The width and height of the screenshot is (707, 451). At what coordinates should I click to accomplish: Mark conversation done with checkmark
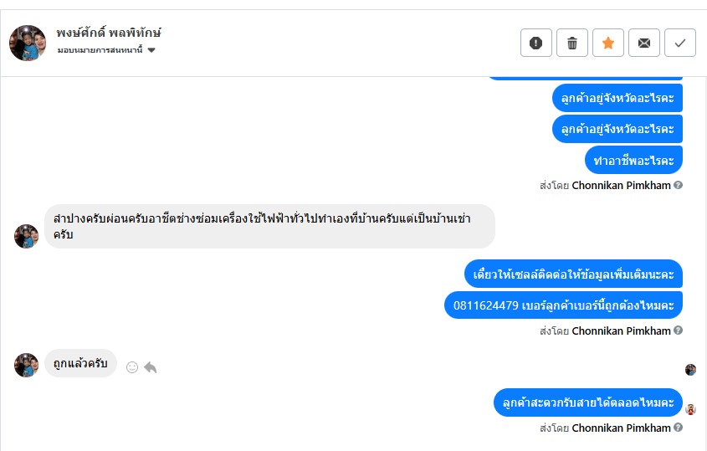(x=680, y=43)
